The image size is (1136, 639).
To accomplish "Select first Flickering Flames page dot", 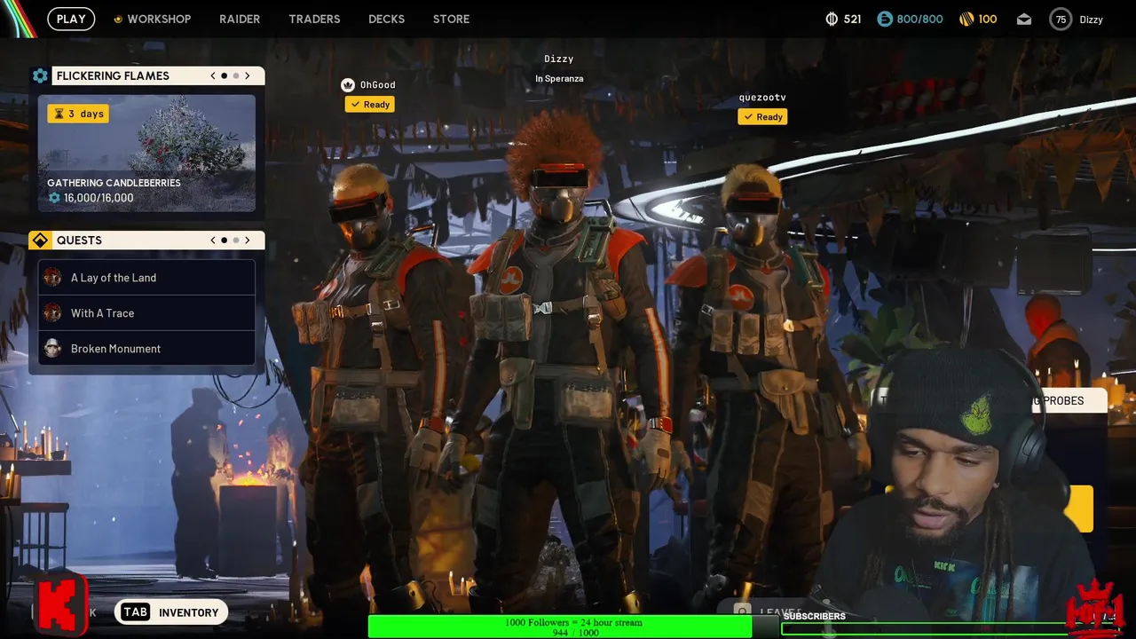I will click(x=224, y=75).
